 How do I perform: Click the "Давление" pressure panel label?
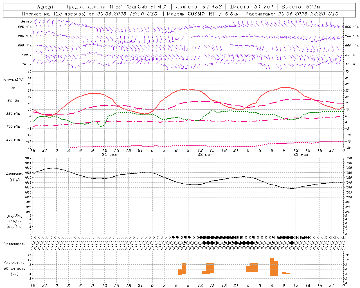point(15,174)
